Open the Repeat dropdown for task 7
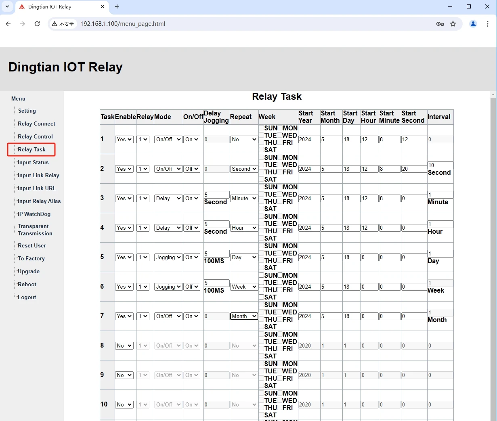This screenshot has height=421, width=497. pyautogui.click(x=244, y=316)
